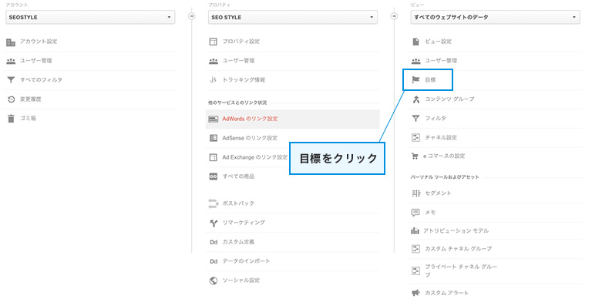Open ポストバック link

238,203
